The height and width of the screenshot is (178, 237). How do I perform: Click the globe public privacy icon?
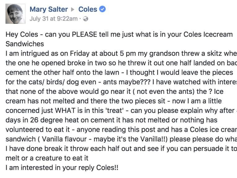click(x=86, y=19)
